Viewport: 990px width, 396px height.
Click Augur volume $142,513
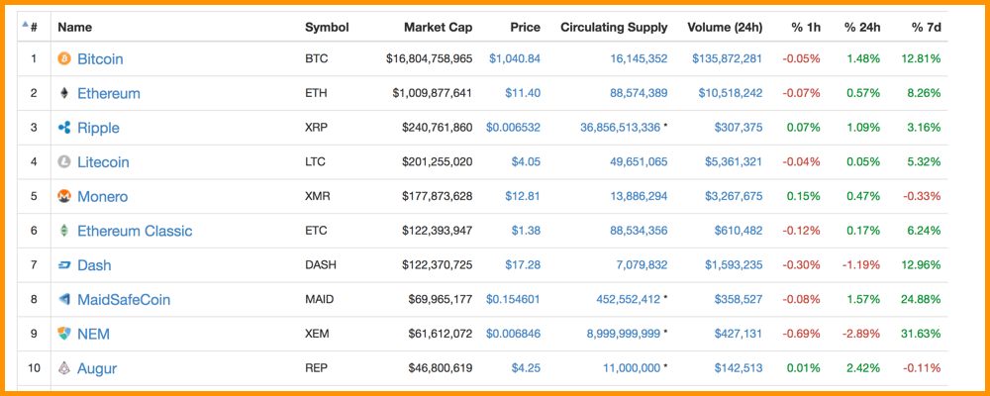pyautogui.click(x=739, y=368)
